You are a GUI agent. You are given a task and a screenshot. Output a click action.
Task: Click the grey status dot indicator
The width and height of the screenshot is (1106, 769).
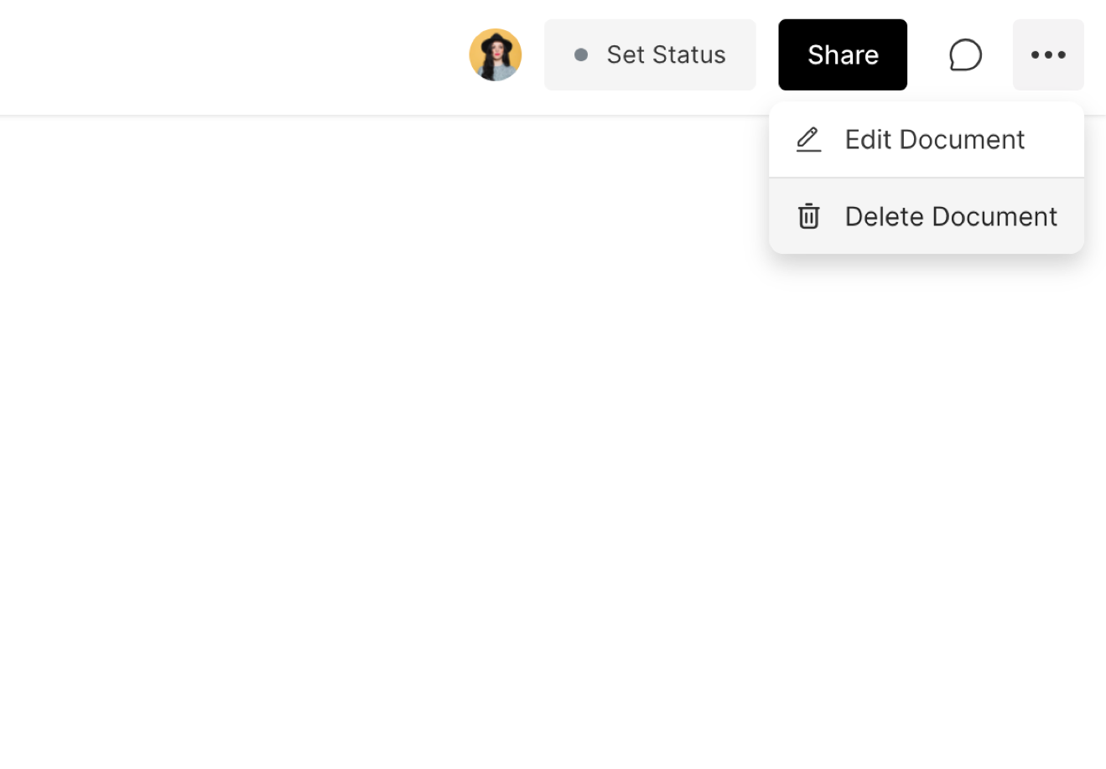click(x=580, y=55)
